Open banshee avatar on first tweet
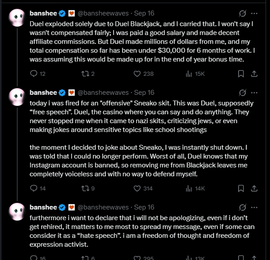 [17, 18]
